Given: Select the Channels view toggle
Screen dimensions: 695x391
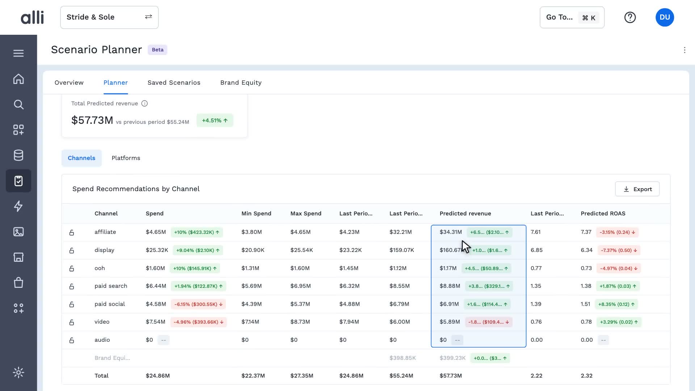Looking at the screenshot, I should (x=81, y=158).
